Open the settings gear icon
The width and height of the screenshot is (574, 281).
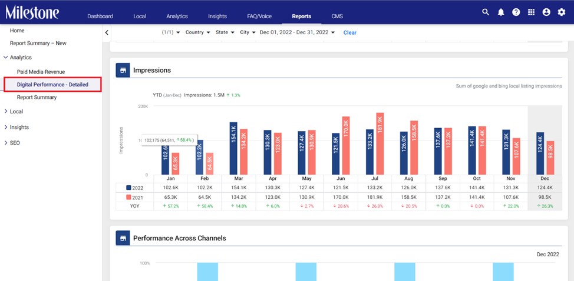click(561, 12)
